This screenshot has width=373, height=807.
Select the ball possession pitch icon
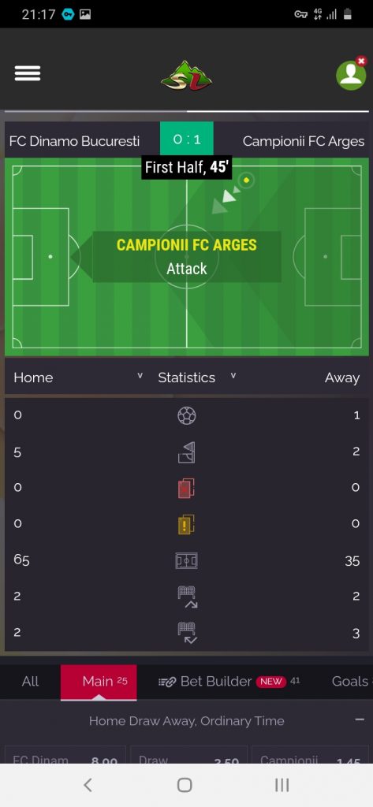pos(186,560)
